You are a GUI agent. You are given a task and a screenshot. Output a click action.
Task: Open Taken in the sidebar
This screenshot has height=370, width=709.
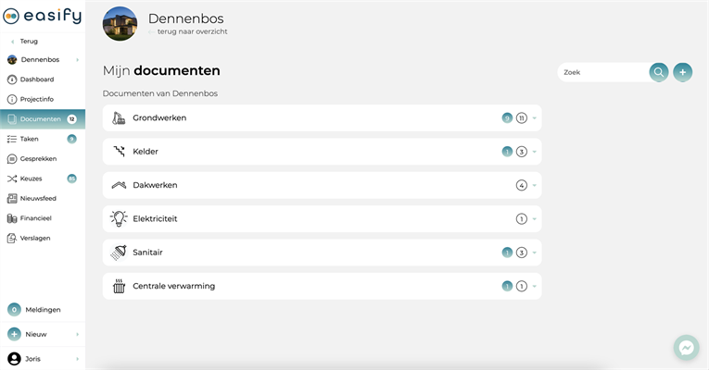30,139
